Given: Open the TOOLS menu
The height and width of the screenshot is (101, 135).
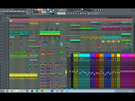Looking at the screenshot, I should point(23,11).
